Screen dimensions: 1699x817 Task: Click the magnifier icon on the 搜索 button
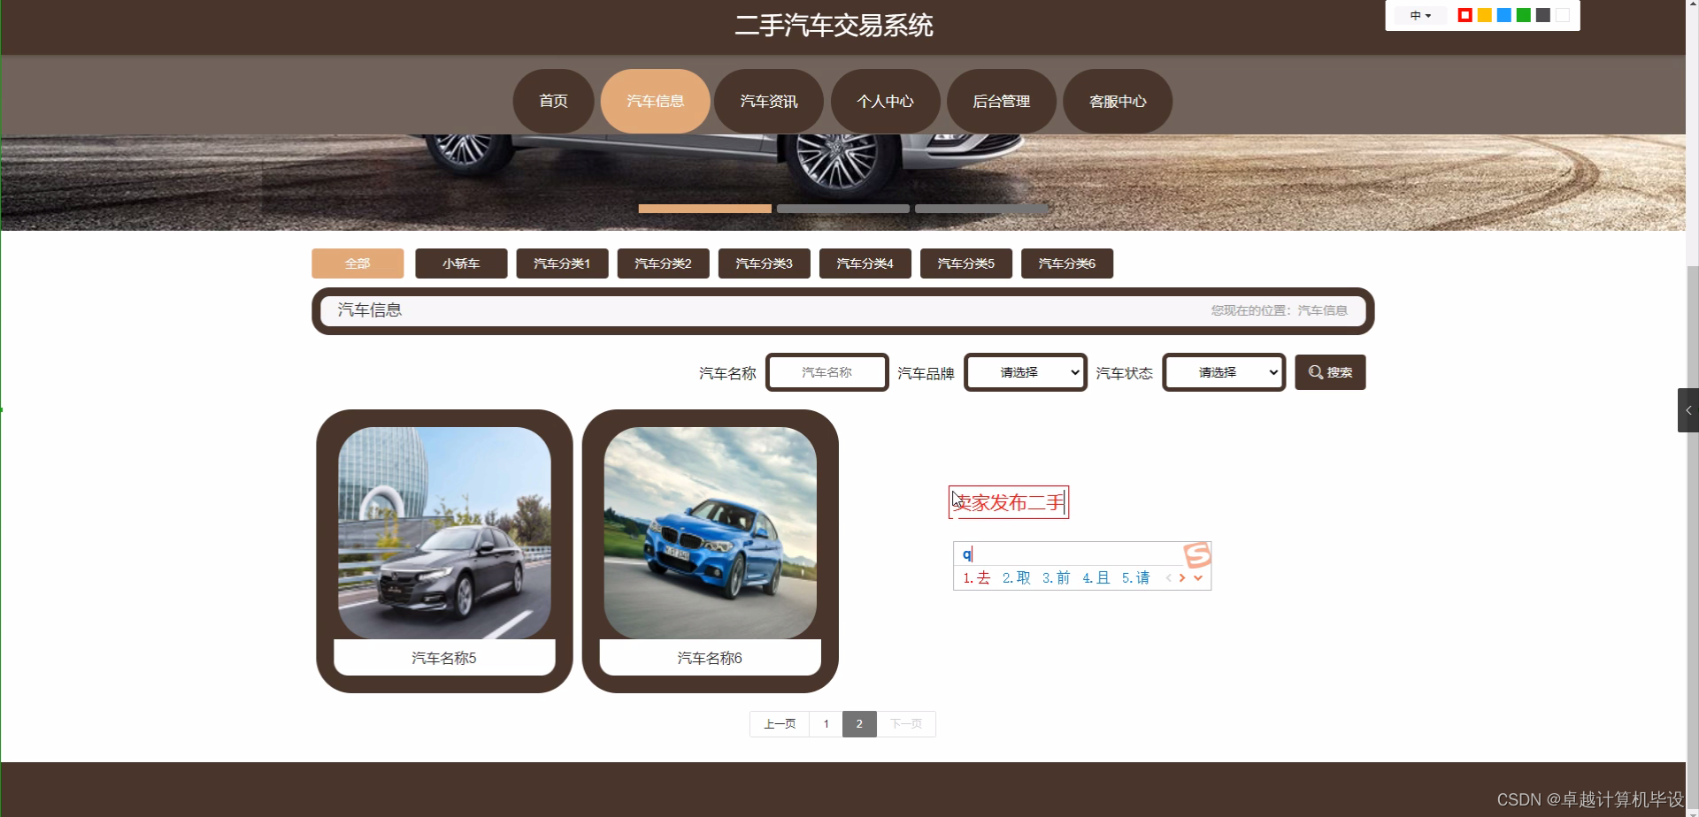[1315, 372]
